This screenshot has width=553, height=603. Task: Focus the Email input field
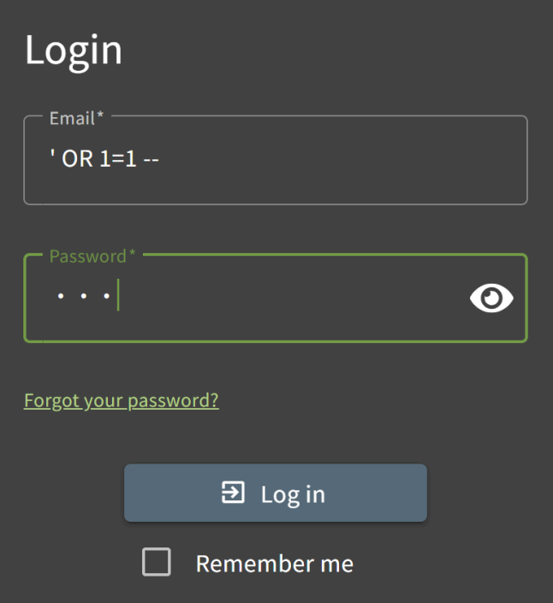[x=275, y=160]
